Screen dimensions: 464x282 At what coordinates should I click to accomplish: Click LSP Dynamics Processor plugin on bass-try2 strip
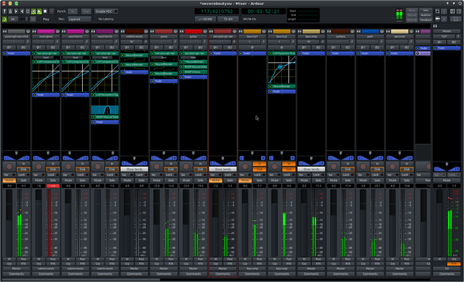tap(282, 54)
